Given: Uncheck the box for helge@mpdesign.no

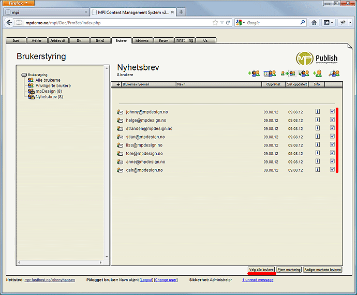Looking at the screenshot, I should coord(332,120).
